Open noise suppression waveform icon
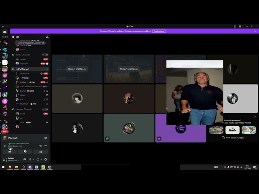 [x=40, y=146]
